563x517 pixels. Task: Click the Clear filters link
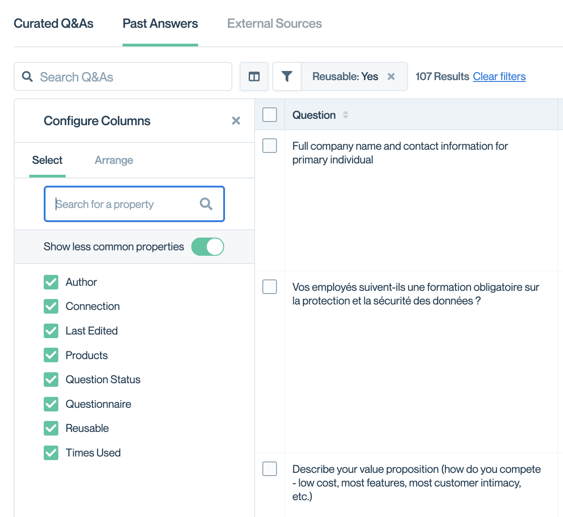(x=499, y=76)
